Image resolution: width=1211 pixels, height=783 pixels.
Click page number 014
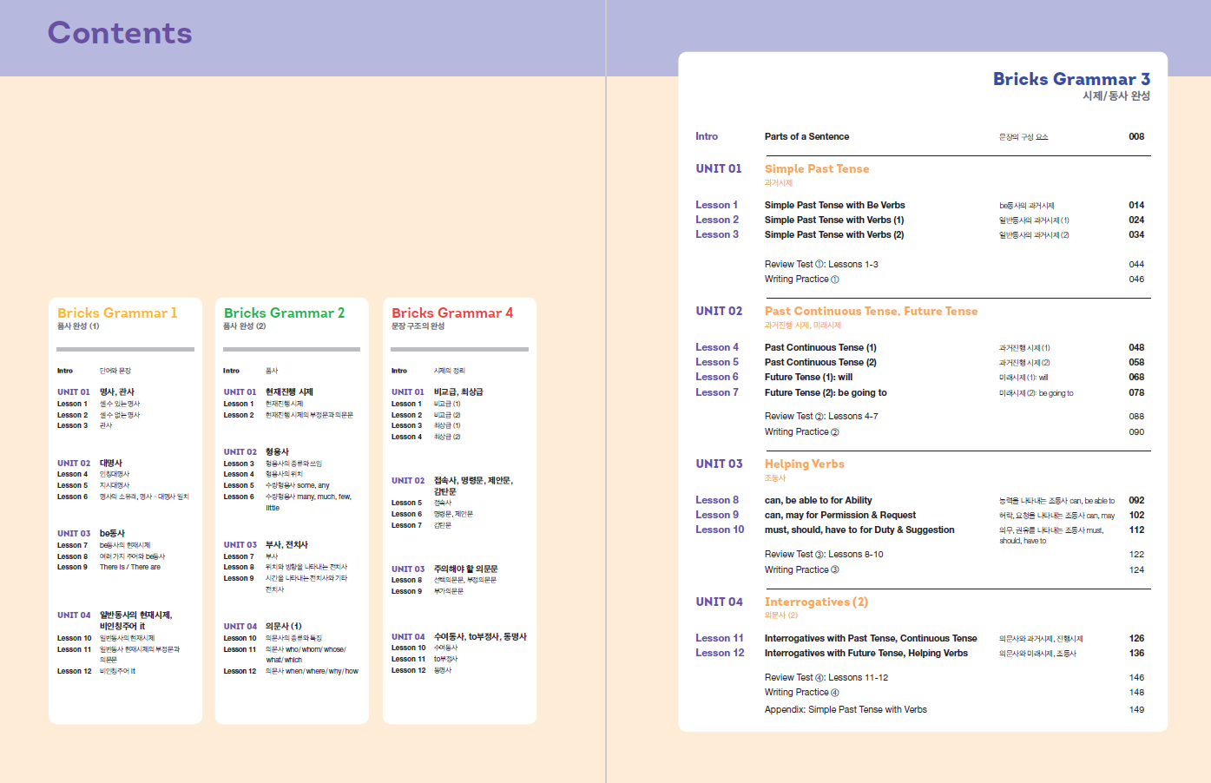coord(1136,205)
